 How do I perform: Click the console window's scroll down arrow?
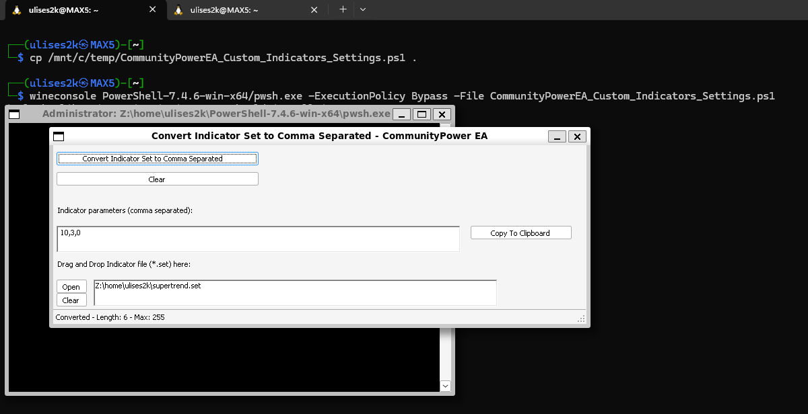[x=445, y=386]
